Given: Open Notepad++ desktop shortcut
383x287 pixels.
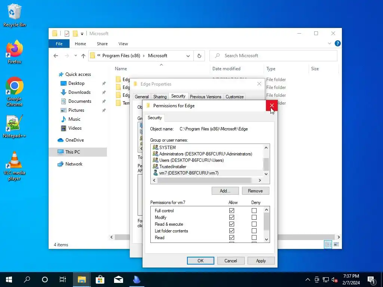Looking at the screenshot, I should tap(15, 126).
